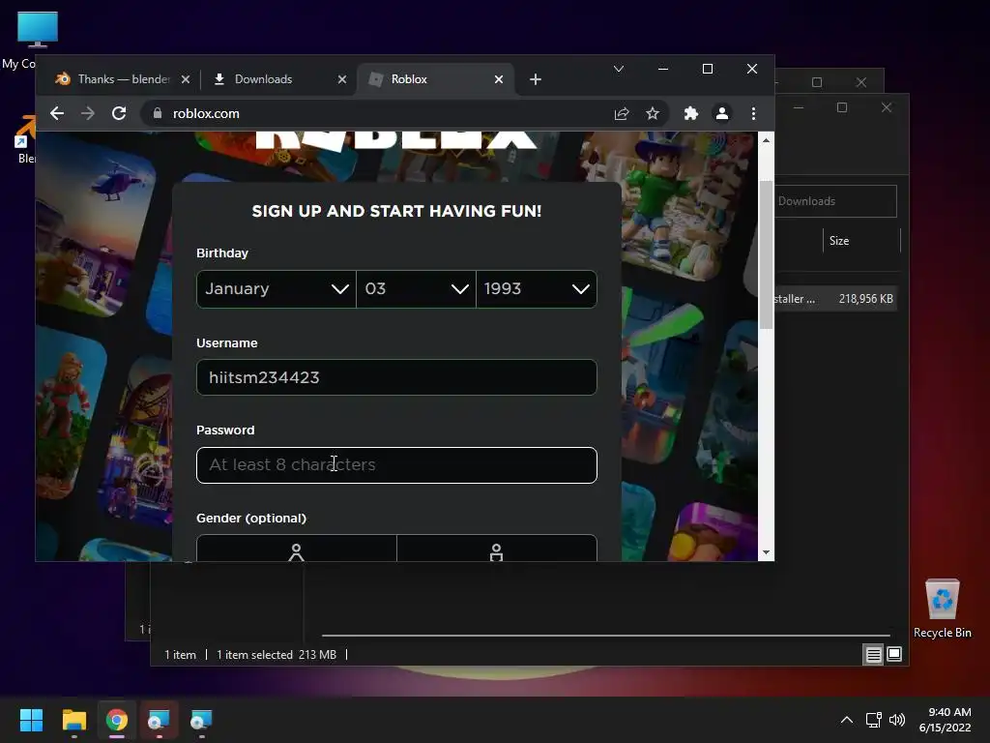Open the tab search chevron

coord(619,69)
